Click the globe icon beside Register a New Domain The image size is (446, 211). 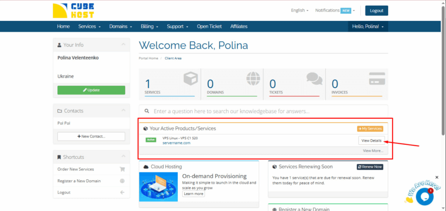click(122, 181)
